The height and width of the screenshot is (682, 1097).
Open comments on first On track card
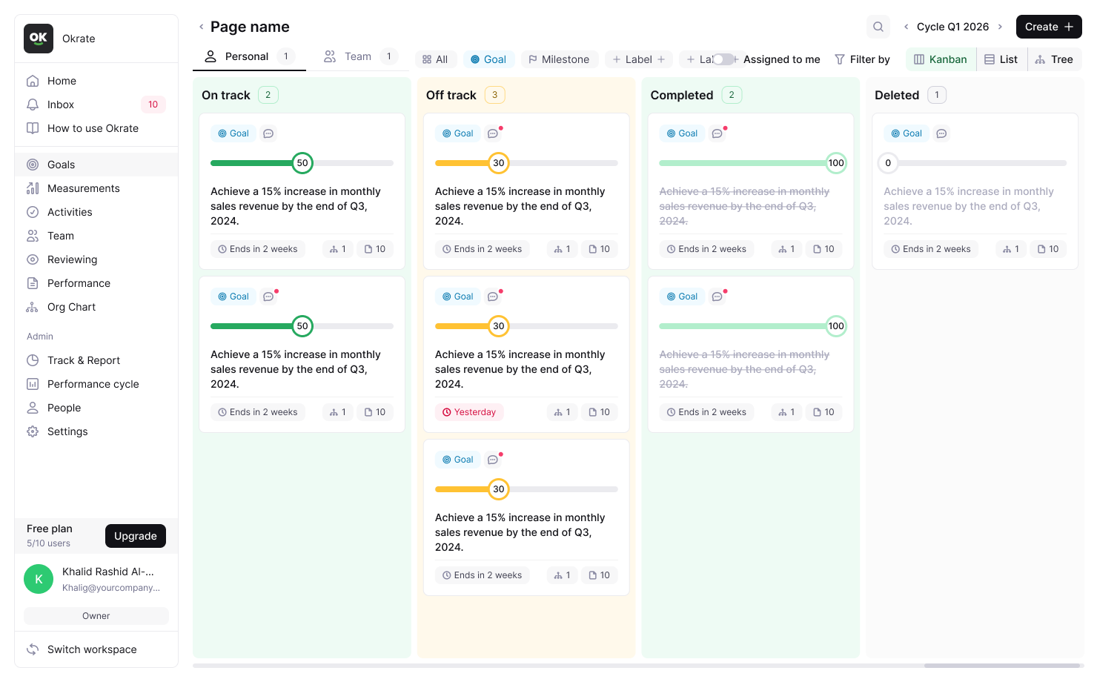click(x=268, y=133)
